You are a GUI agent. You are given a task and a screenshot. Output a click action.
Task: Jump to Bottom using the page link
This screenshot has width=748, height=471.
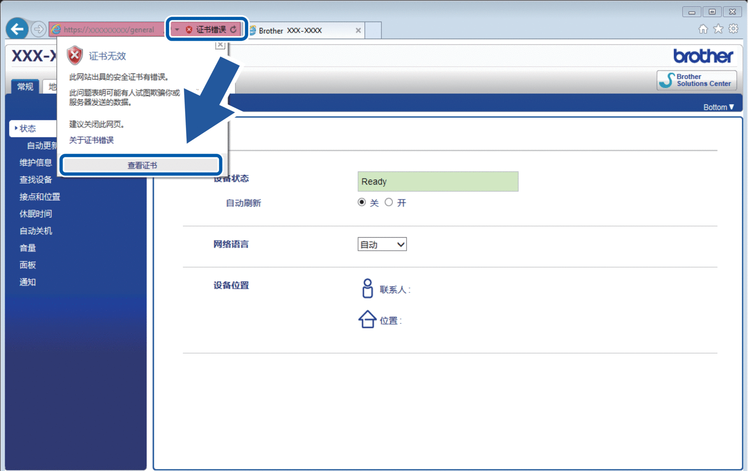(718, 107)
